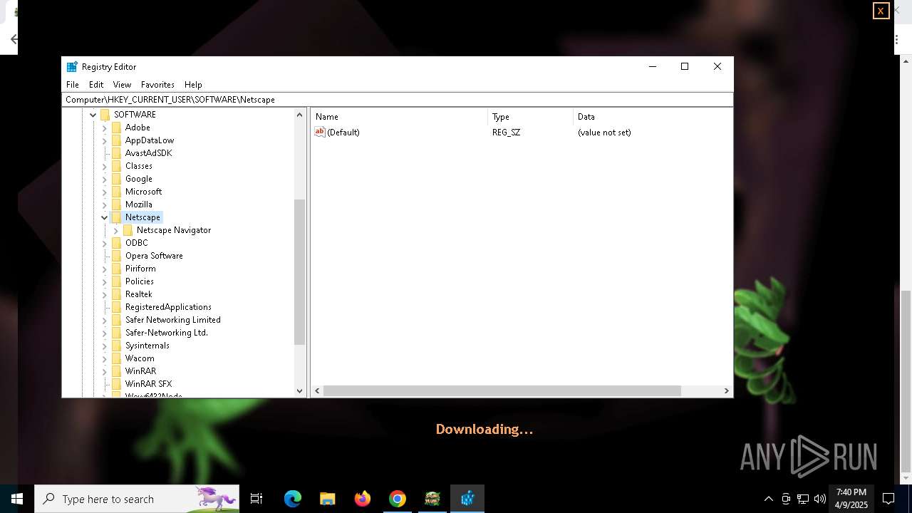Sort values by Type column header
This screenshot has height=513, width=912.
pos(530,117)
